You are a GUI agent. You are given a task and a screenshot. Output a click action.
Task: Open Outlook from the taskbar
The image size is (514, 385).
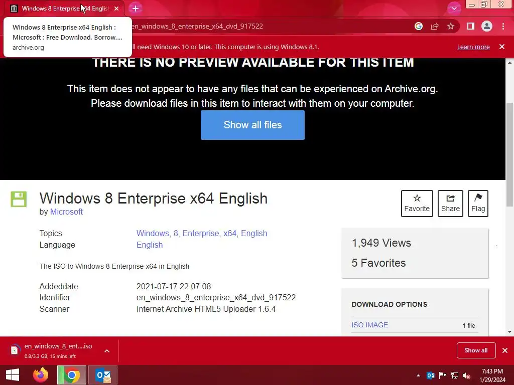pyautogui.click(x=103, y=375)
